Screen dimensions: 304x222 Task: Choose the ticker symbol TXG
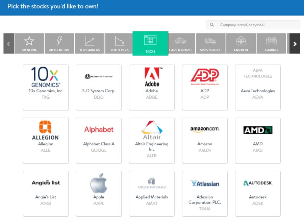[x=46, y=97]
